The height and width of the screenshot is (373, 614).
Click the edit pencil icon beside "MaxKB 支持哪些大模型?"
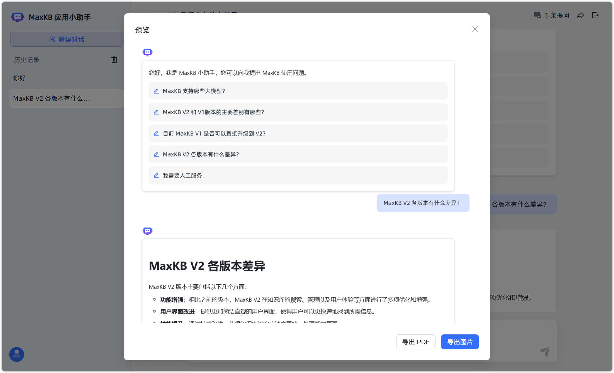156,91
